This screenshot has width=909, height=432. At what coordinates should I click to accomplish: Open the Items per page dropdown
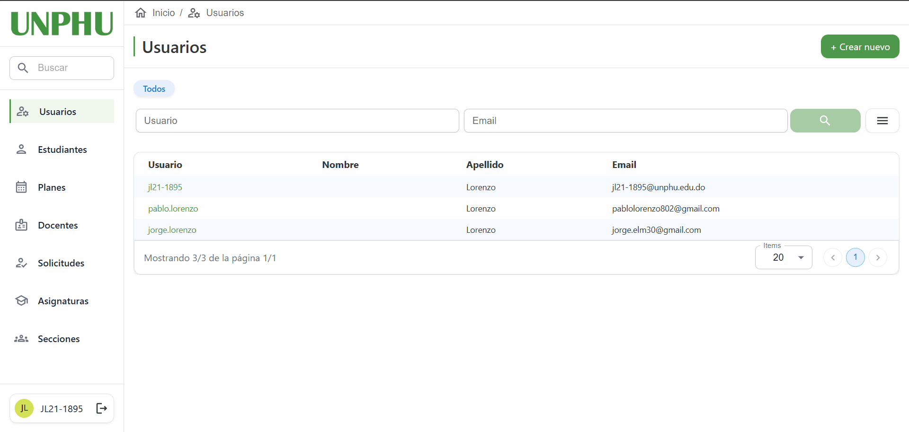click(784, 257)
